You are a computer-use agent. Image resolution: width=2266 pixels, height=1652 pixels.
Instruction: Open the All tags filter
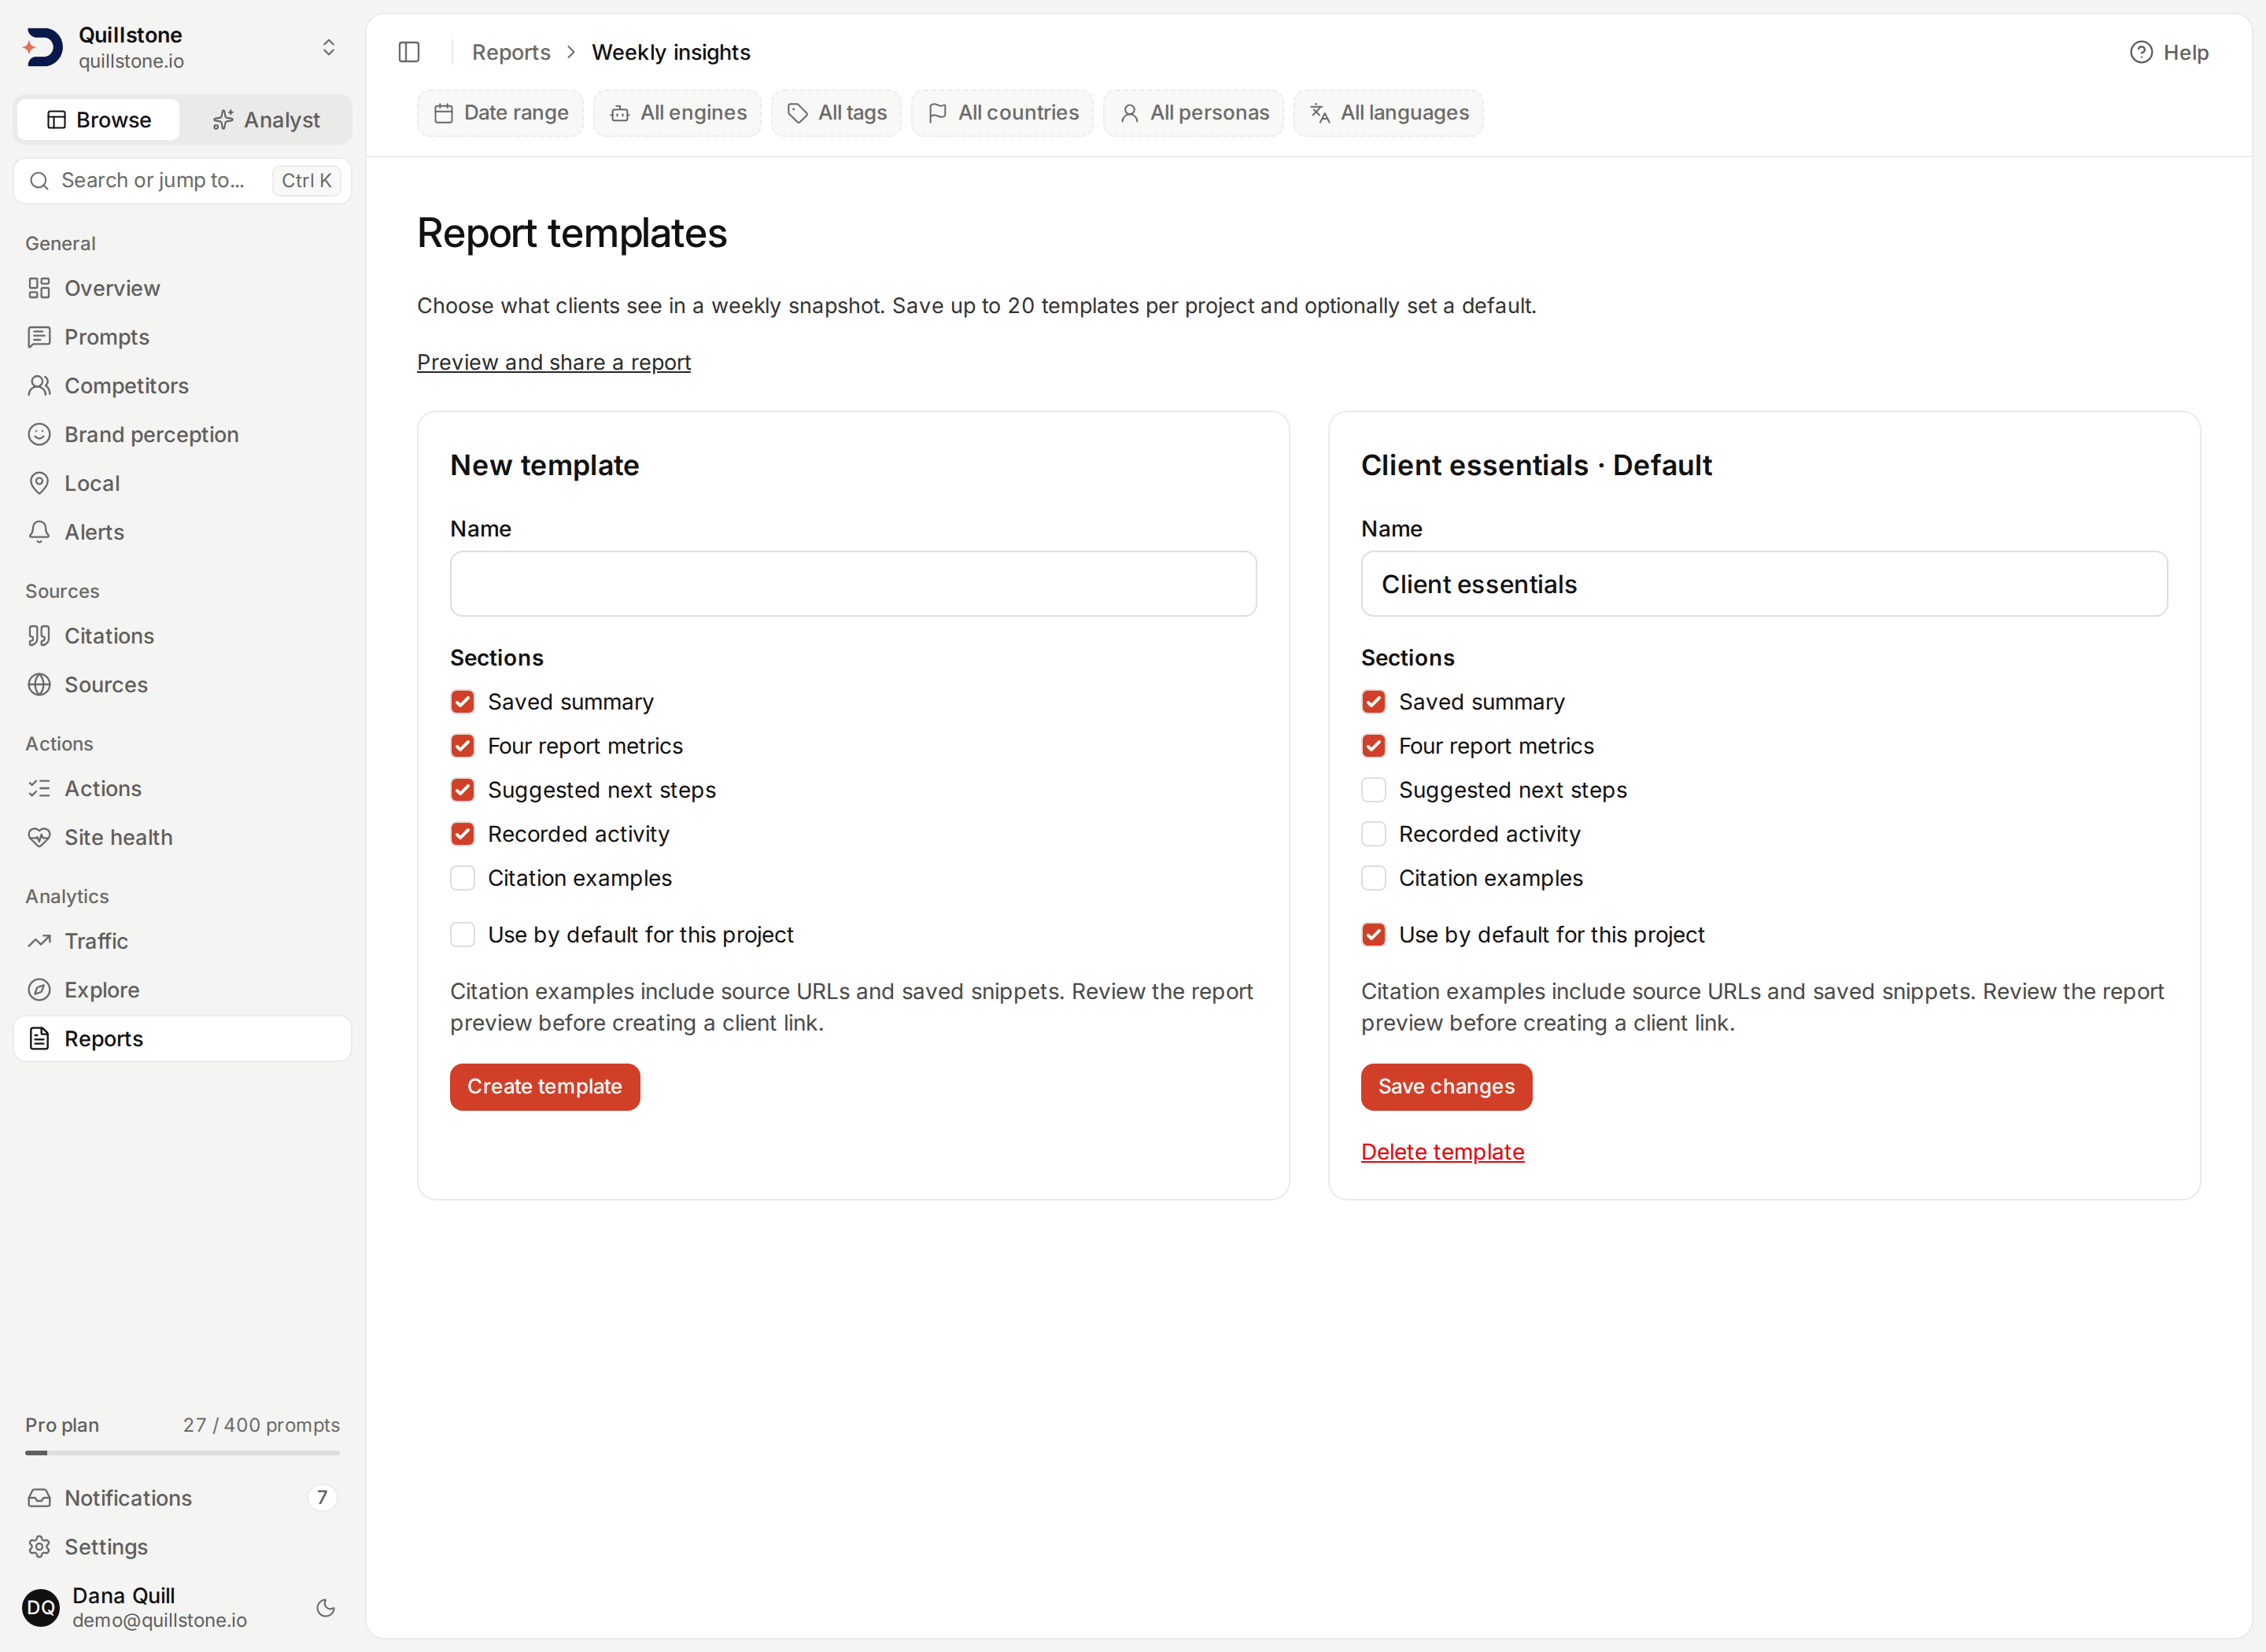[836, 113]
